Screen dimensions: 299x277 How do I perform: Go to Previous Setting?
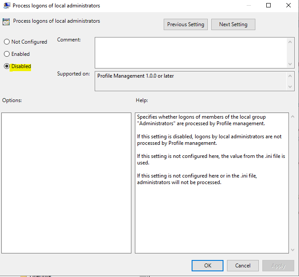pyautogui.click(x=186, y=24)
